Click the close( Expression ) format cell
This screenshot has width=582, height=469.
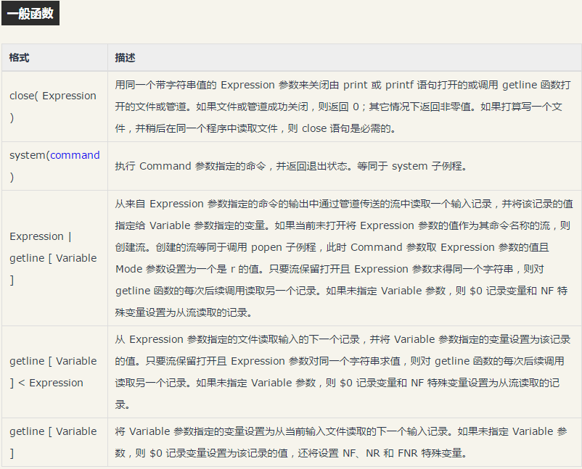[x=54, y=107]
